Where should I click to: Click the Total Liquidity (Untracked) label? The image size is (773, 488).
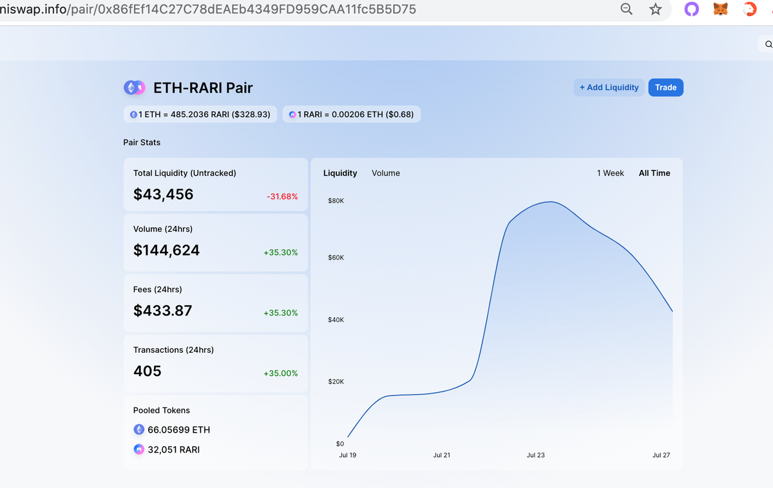[185, 173]
